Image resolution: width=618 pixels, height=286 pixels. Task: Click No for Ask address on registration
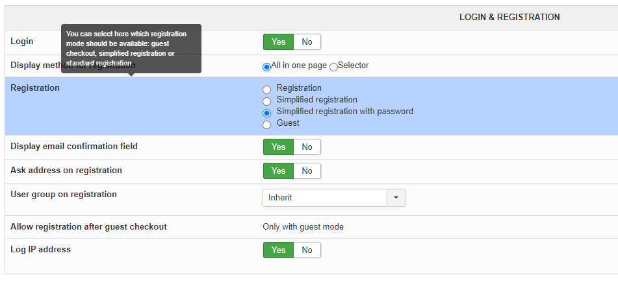tap(307, 171)
